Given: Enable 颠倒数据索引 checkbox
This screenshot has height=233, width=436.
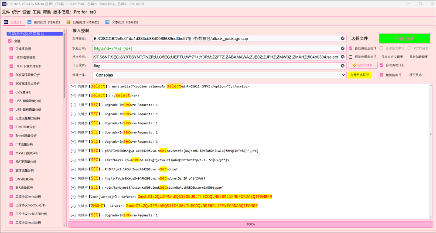Looking at the screenshot, I should (351, 57).
